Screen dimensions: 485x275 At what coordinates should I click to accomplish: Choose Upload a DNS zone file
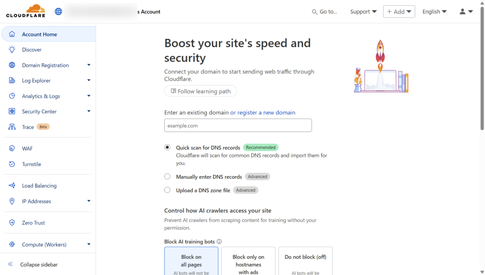(167, 190)
